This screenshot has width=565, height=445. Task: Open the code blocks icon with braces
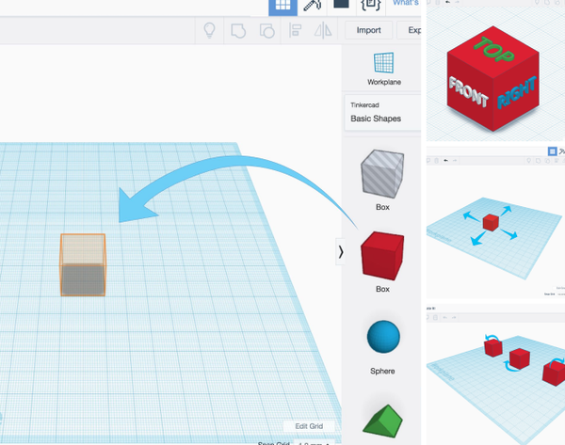pos(370,6)
